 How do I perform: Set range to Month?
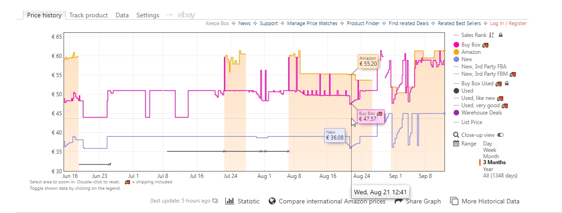(491, 156)
